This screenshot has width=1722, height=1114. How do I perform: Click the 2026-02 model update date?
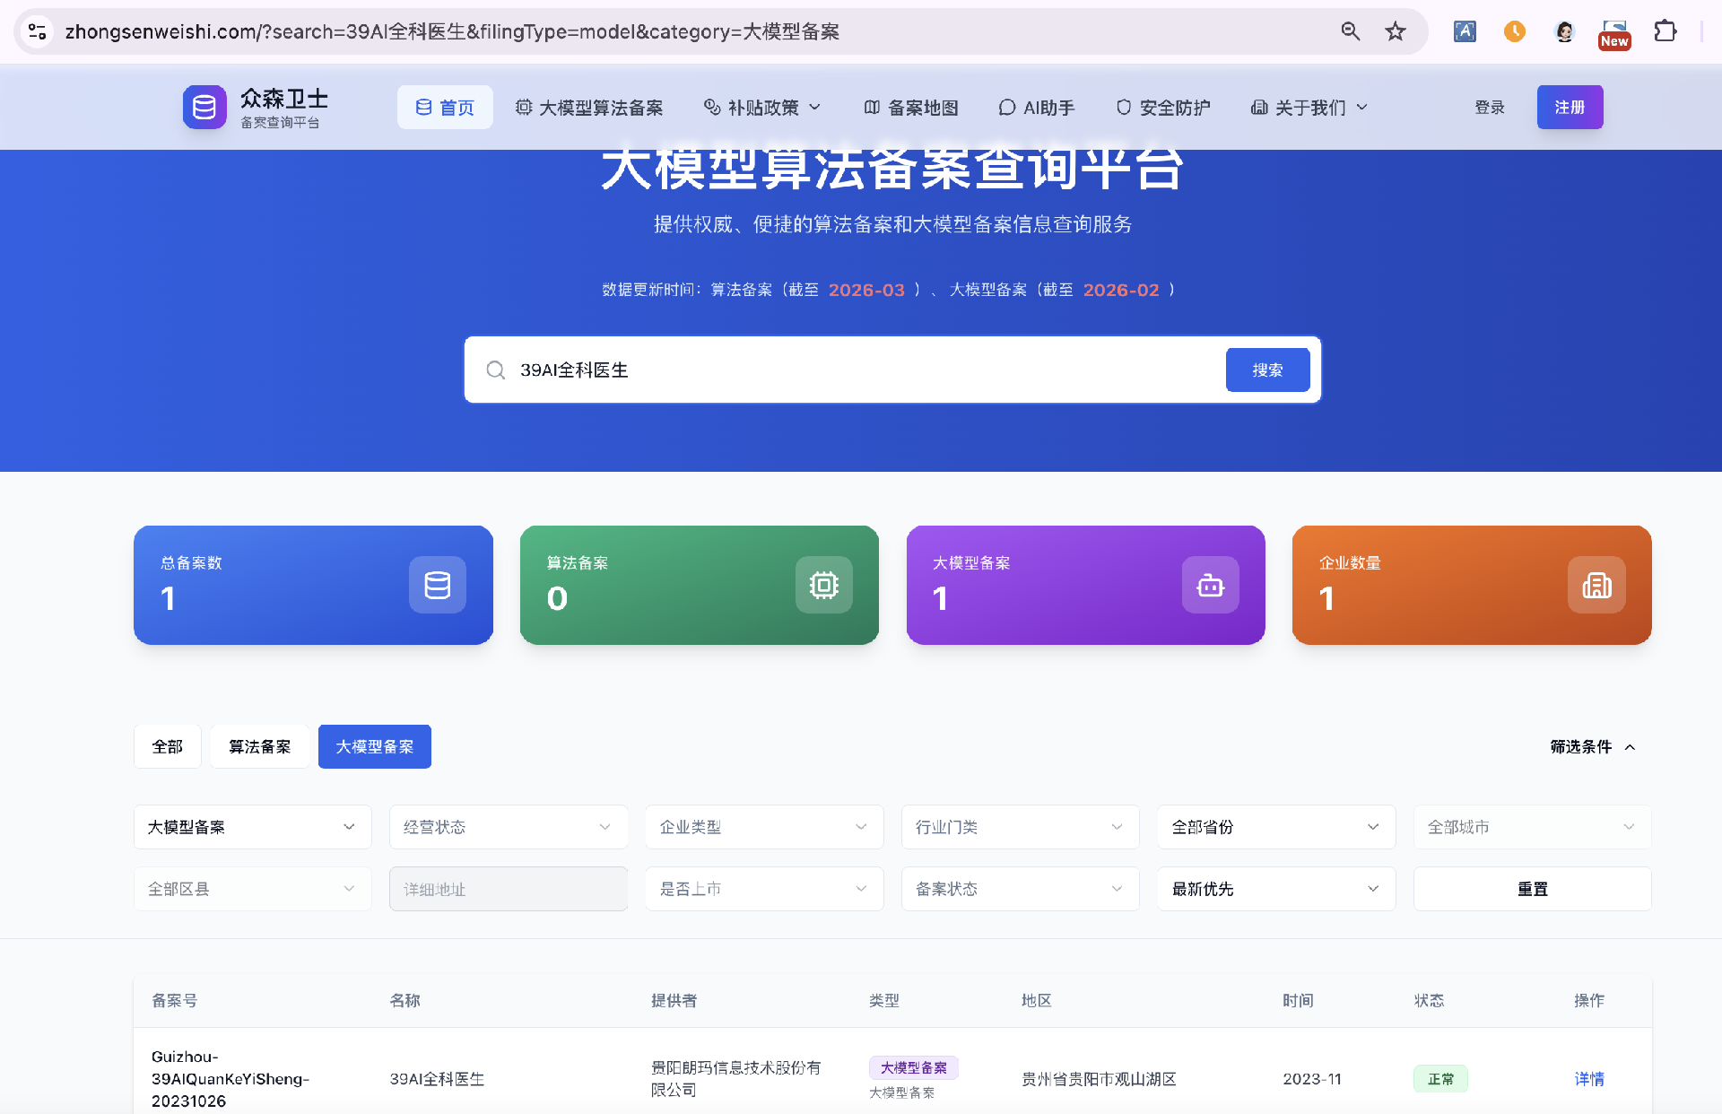pyautogui.click(x=1121, y=290)
